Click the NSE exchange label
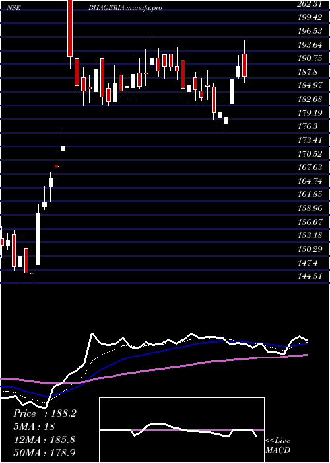The height and width of the screenshot is (463, 330). [13, 8]
